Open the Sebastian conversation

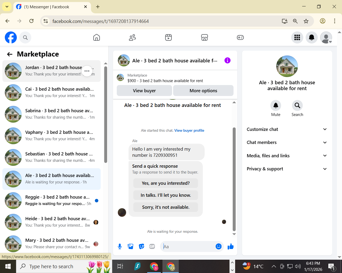click(x=51, y=157)
